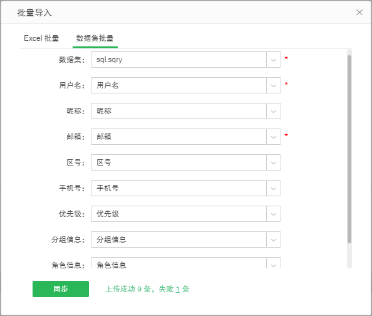Open the 分组信息 dropdown chevron
372x316 pixels.
click(274, 240)
